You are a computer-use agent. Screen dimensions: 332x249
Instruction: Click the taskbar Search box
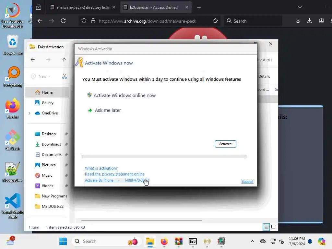click(x=106, y=241)
